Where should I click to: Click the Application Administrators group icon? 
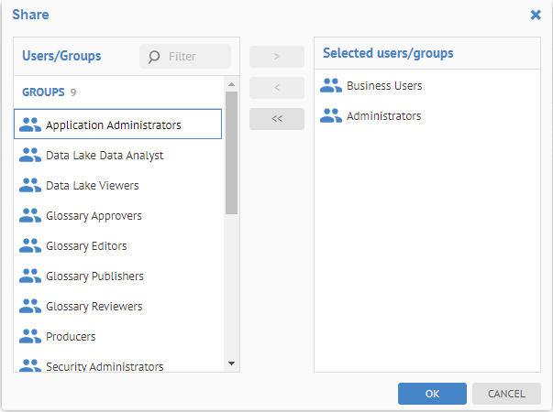[30, 125]
